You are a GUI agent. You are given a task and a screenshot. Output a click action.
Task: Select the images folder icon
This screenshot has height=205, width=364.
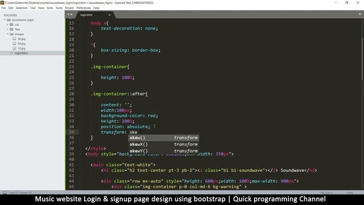[11, 34]
